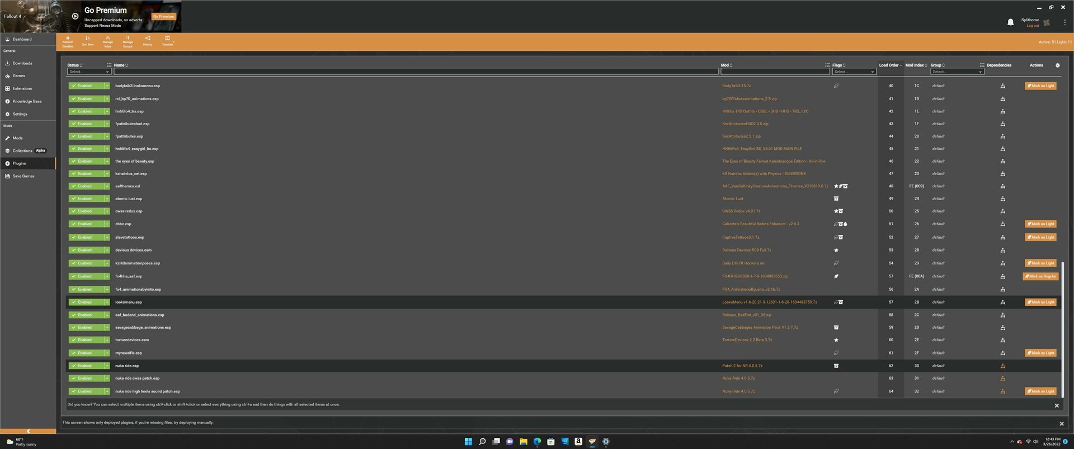Open the History toolbar item
The width and height of the screenshot is (1074, 449).
pos(148,41)
